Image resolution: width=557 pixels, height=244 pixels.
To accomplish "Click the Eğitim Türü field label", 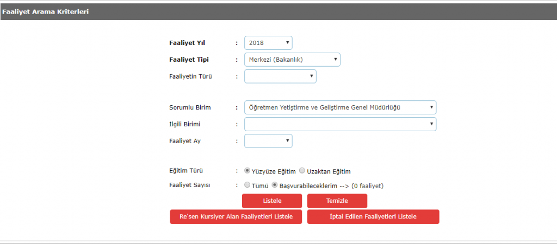I will coord(188,171).
